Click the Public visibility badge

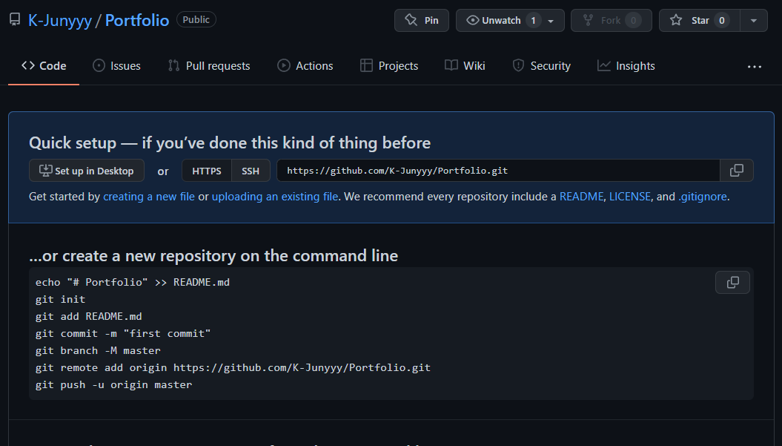point(196,19)
